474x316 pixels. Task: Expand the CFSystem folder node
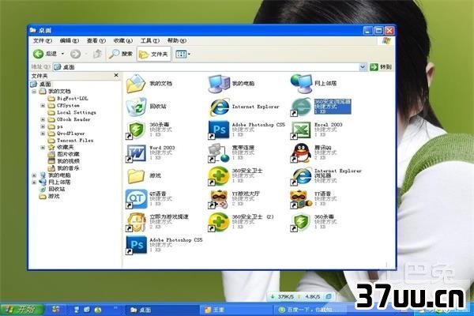coord(43,106)
